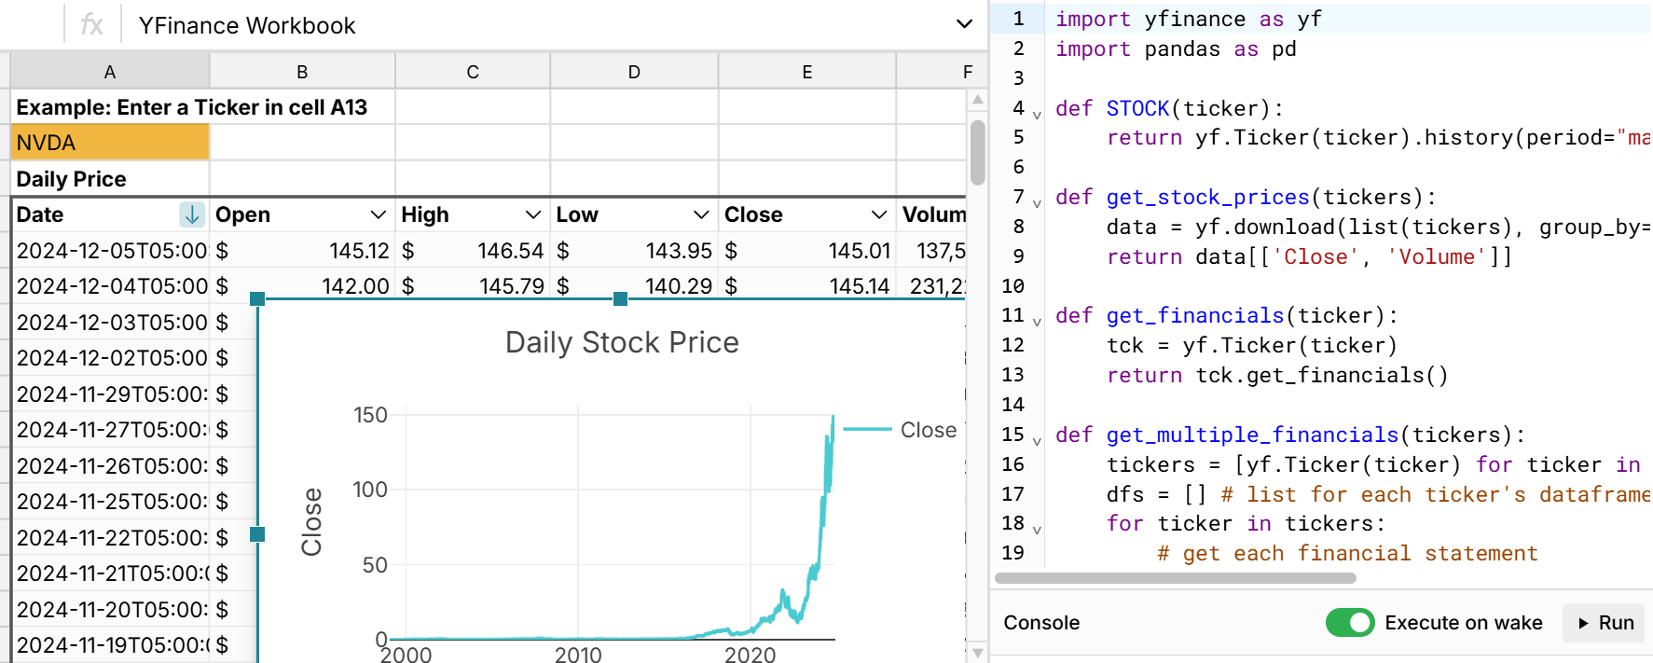Click the Close series in chart legend
This screenshot has height=663, width=1653.
(927, 430)
